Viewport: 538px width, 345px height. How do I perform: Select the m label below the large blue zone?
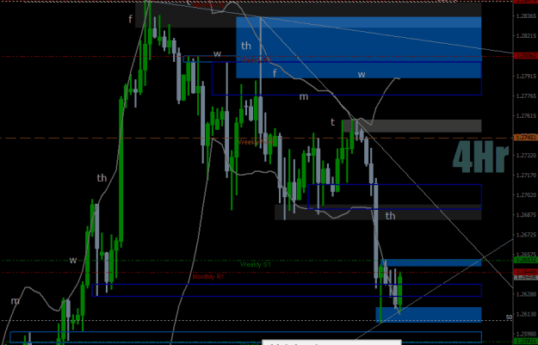click(x=304, y=97)
